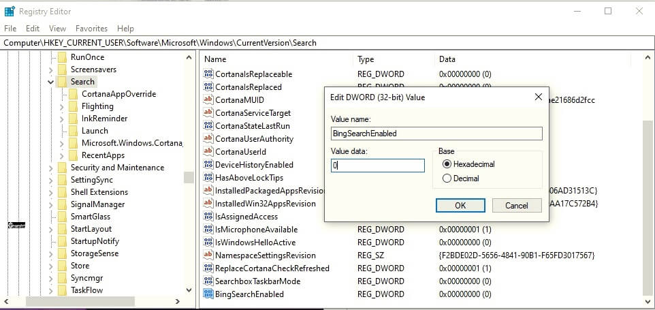This screenshot has height=310, width=655.
Task: Open the Favorites menu
Action: (x=91, y=29)
